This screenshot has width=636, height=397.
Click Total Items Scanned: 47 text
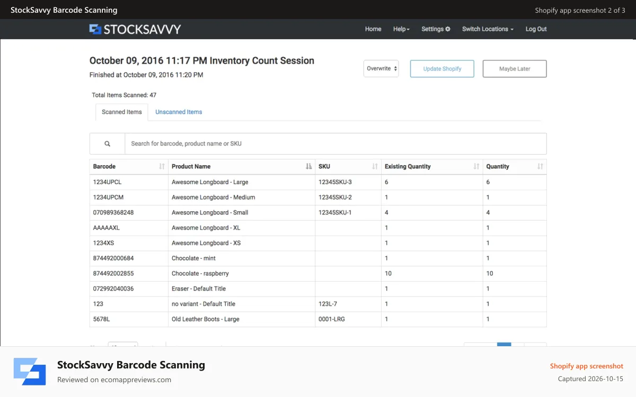(x=124, y=95)
